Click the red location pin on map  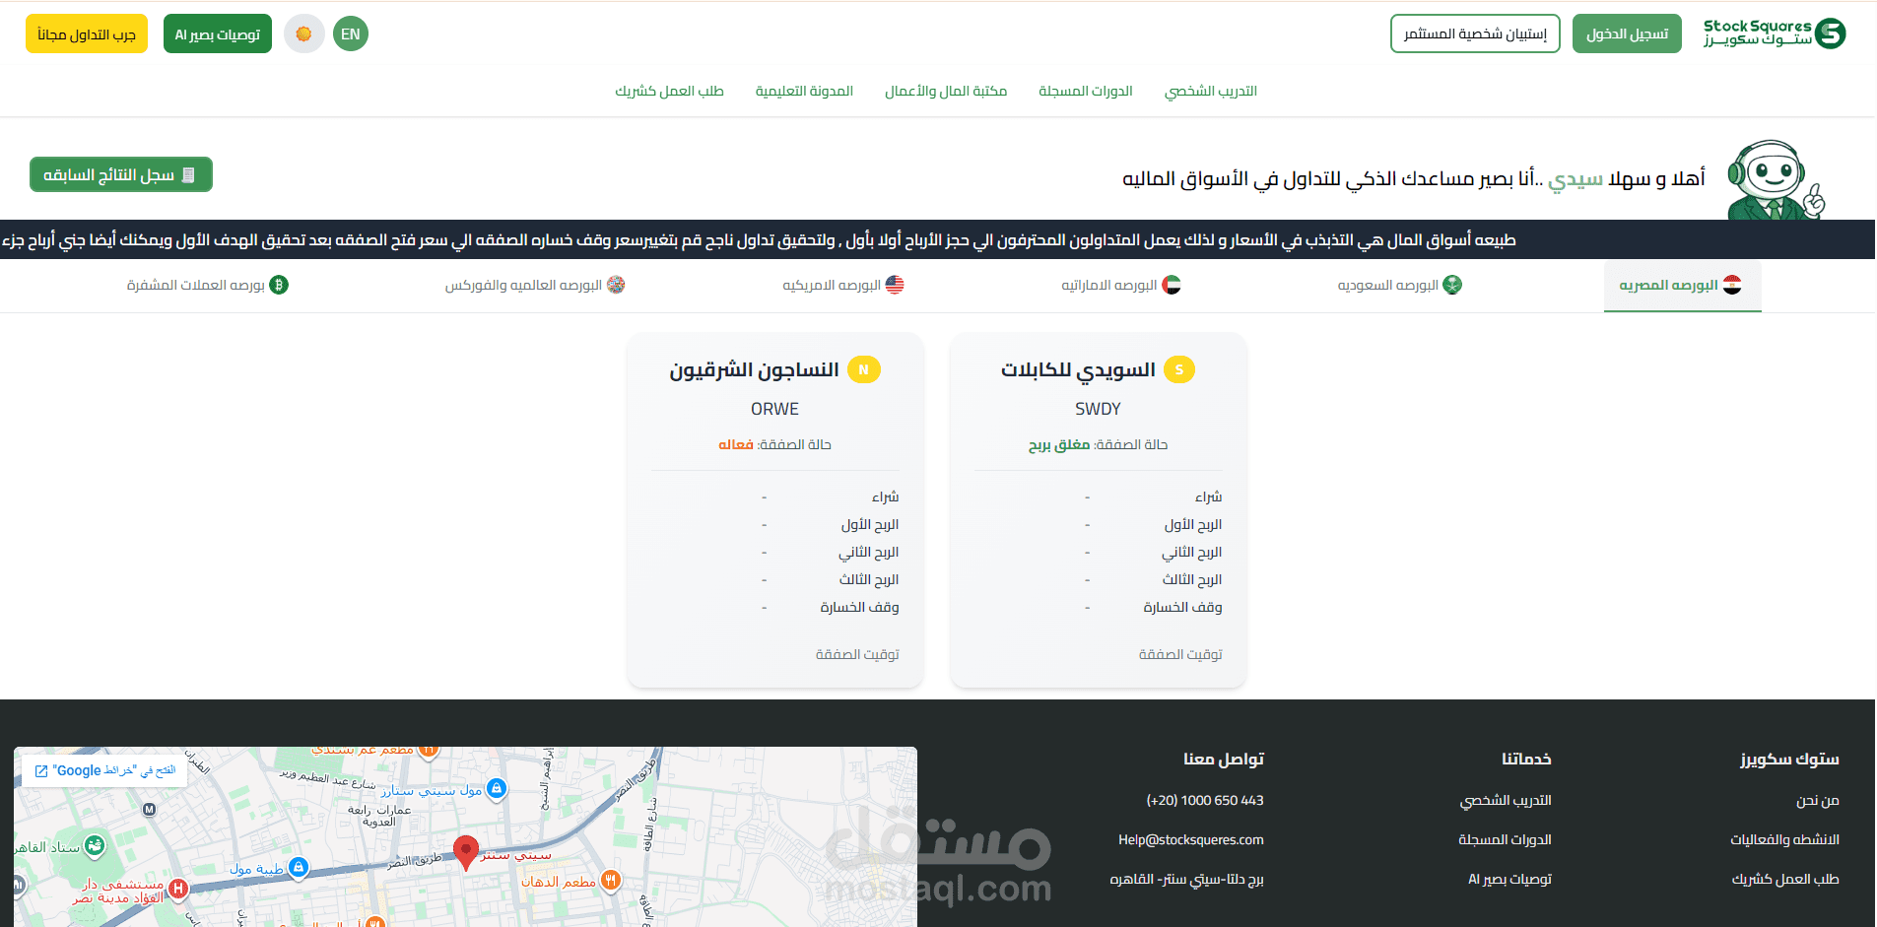click(x=466, y=852)
